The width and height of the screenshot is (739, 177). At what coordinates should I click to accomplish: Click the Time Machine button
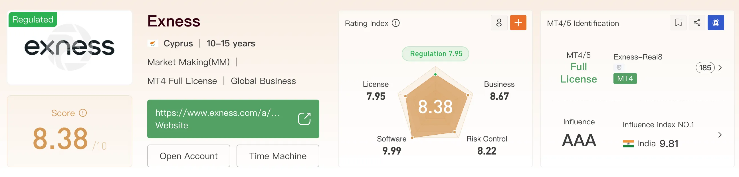[278, 156]
